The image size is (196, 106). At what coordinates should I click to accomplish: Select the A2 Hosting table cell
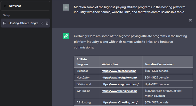coord(87,102)
